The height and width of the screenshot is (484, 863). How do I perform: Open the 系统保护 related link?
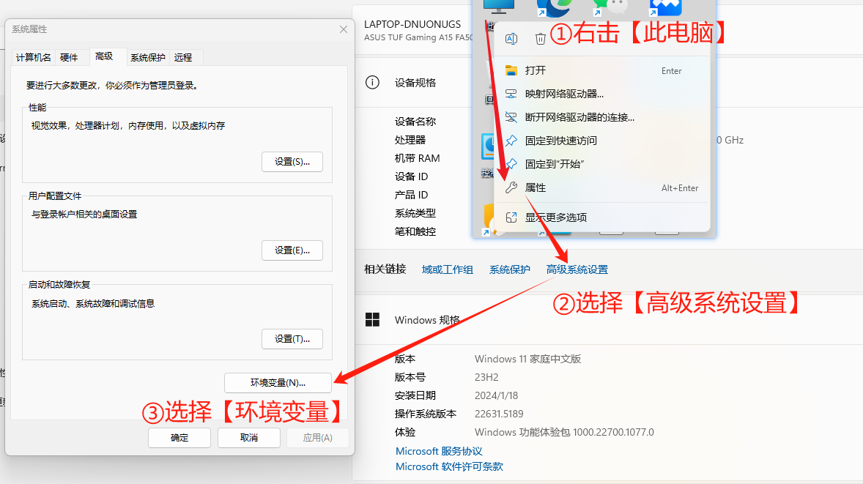pos(510,269)
